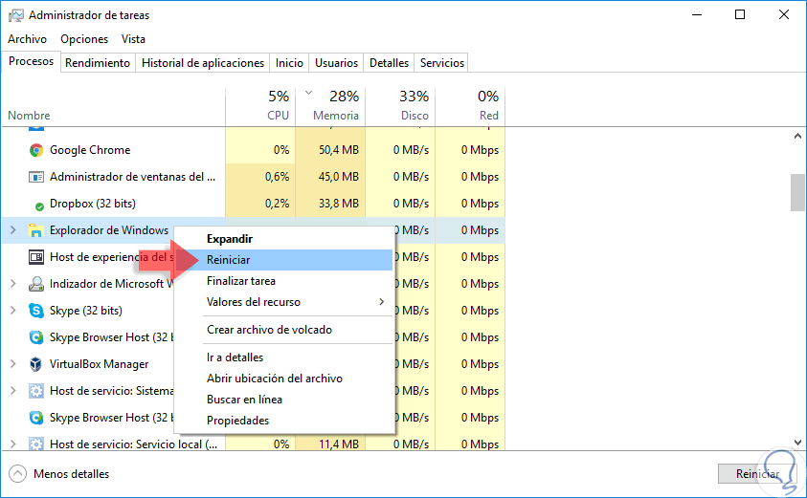Image resolution: width=807 pixels, height=498 pixels.
Task: Sort processes by Red column header
Action: tap(470, 107)
